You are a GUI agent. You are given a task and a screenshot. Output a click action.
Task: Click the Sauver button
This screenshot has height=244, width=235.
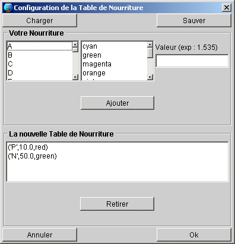click(194, 21)
